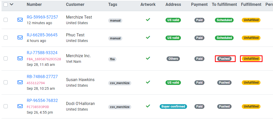Screen dimensions: 273x122
Task: Toggle checkbox on Merchize Inc. row
Action: [6, 58]
